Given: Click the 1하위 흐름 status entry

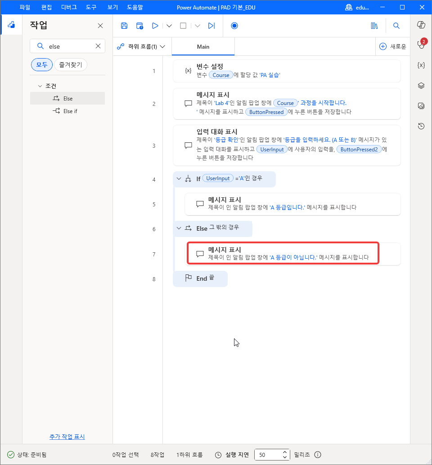Looking at the screenshot, I should pyautogui.click(x=189, y=455).
